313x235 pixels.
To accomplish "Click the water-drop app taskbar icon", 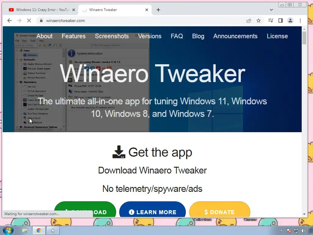I will coord(53,231).
